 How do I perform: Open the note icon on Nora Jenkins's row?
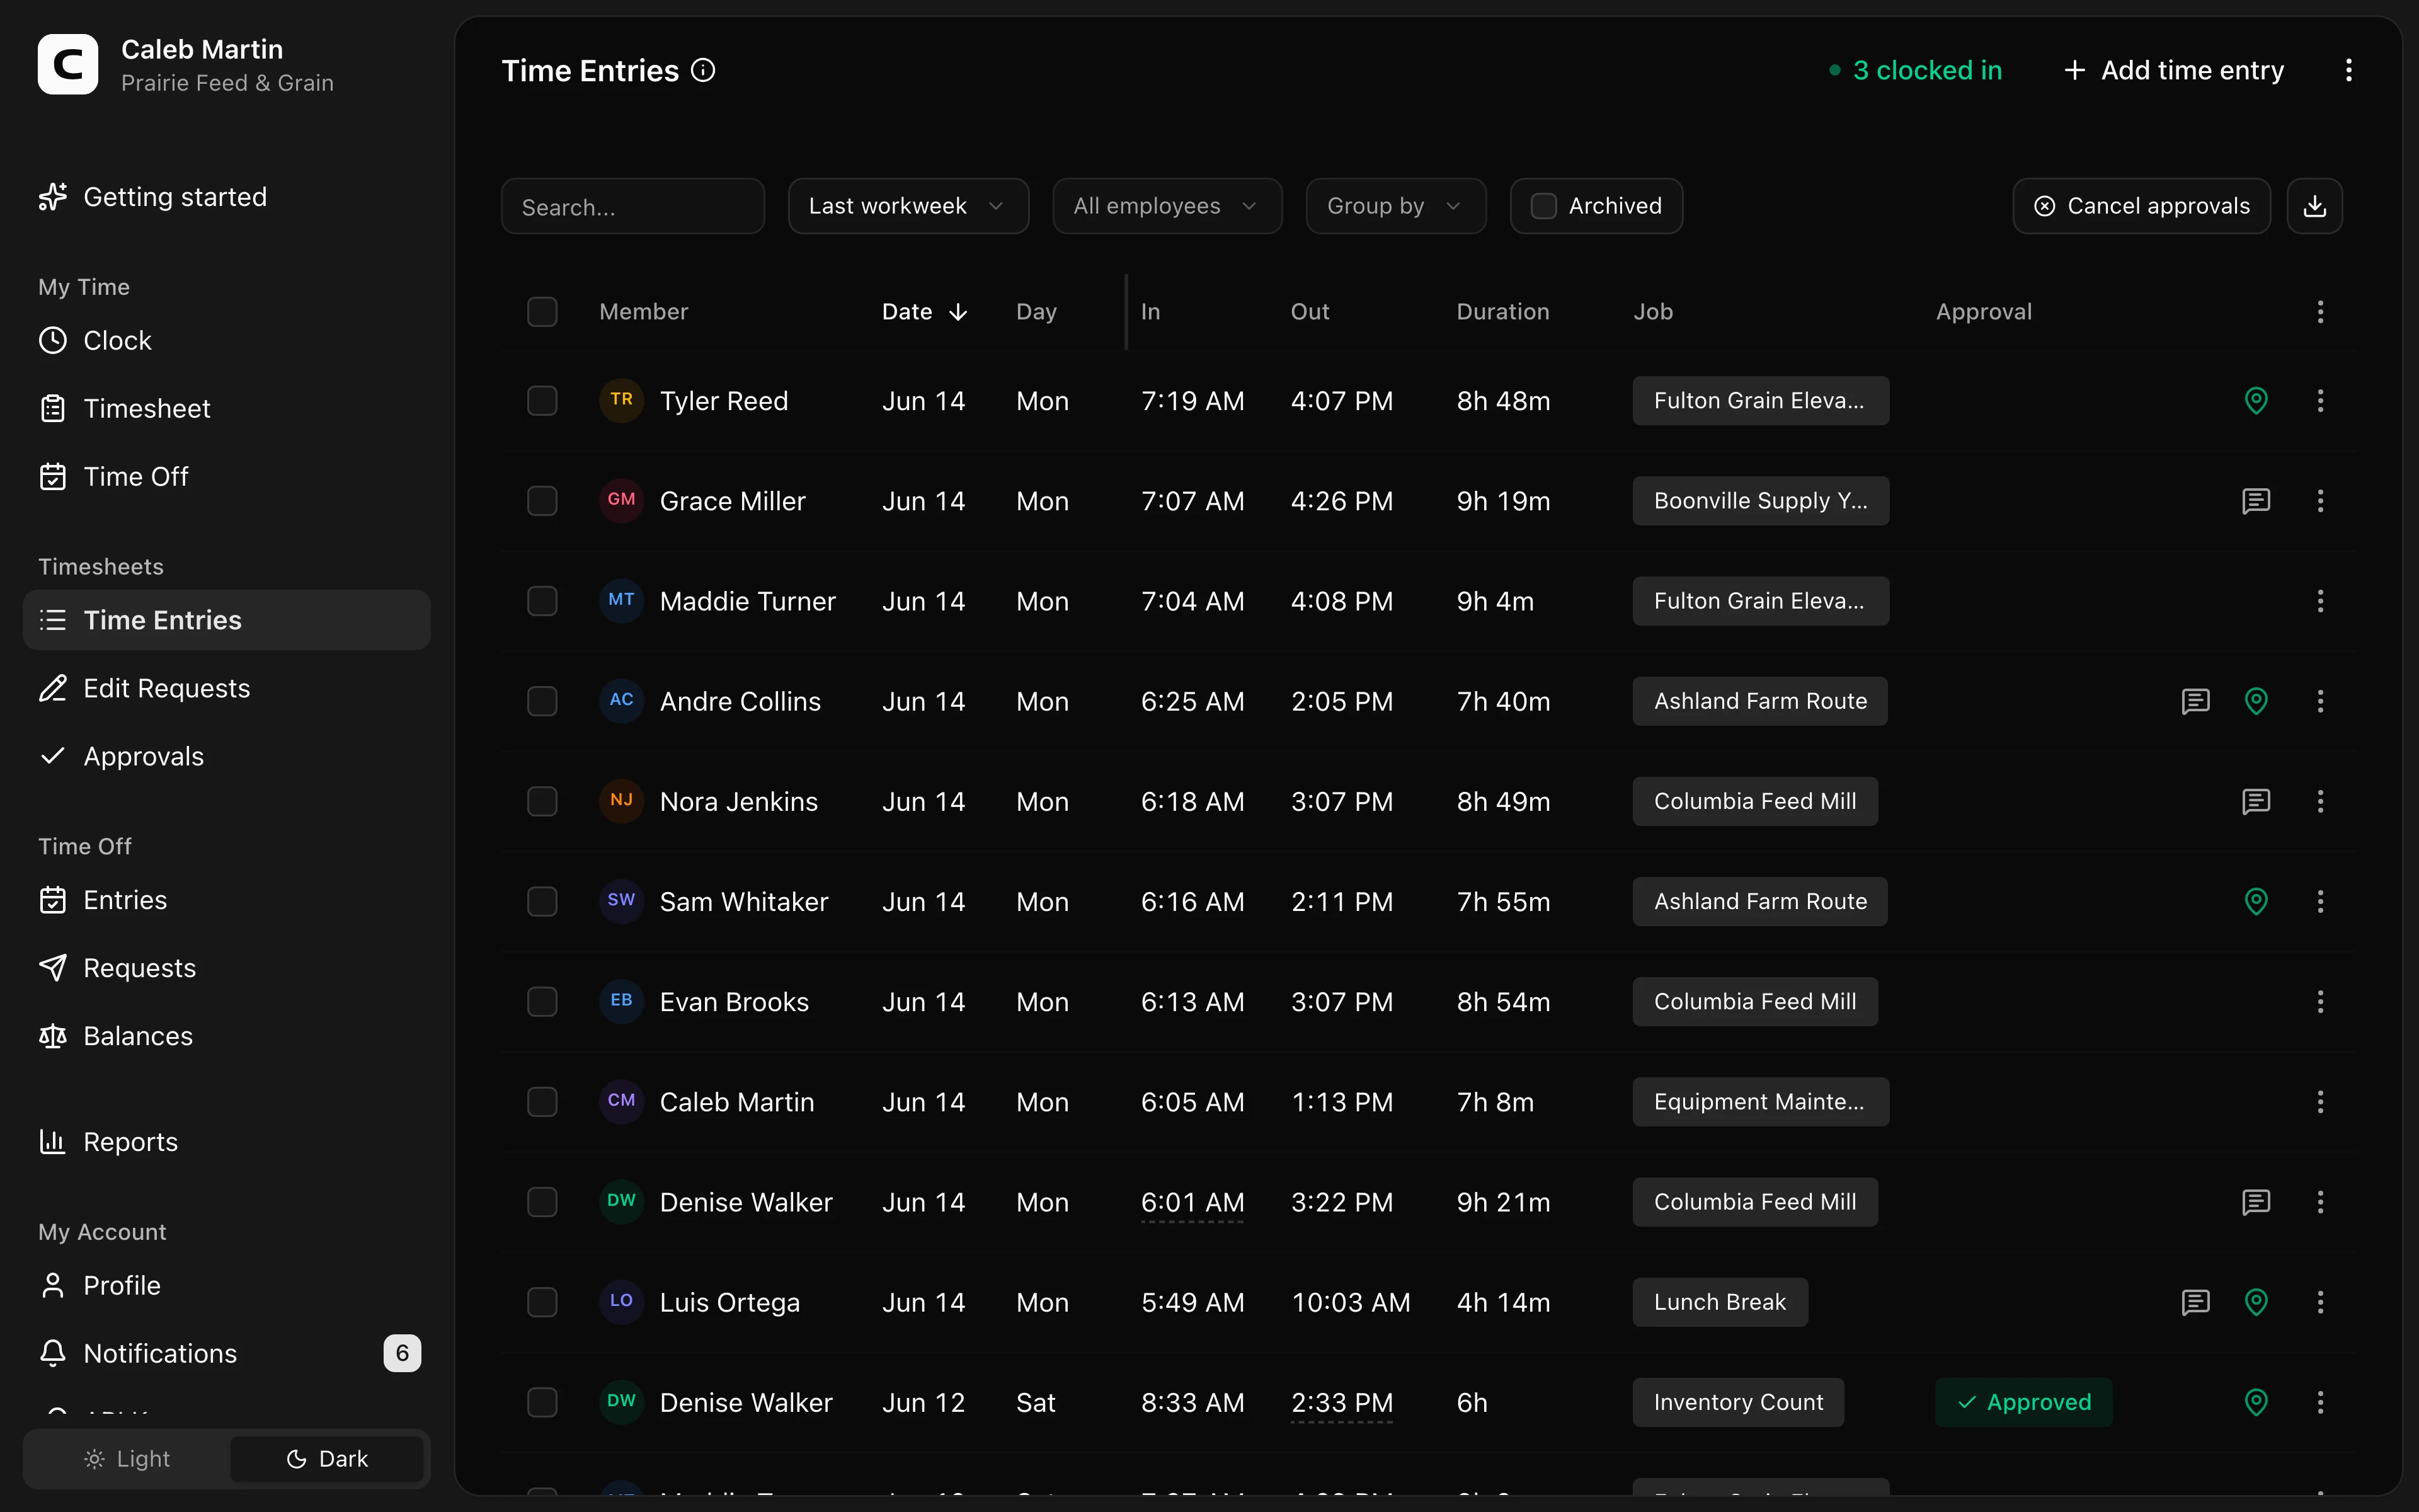[x=2255, y=801]
